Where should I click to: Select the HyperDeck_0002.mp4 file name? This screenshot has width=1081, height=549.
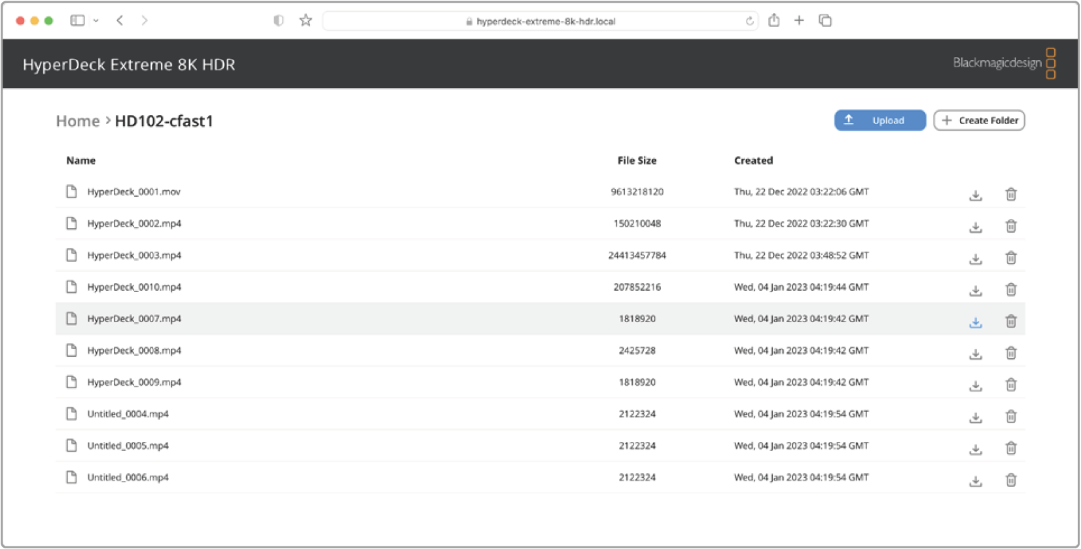(134, 224)
